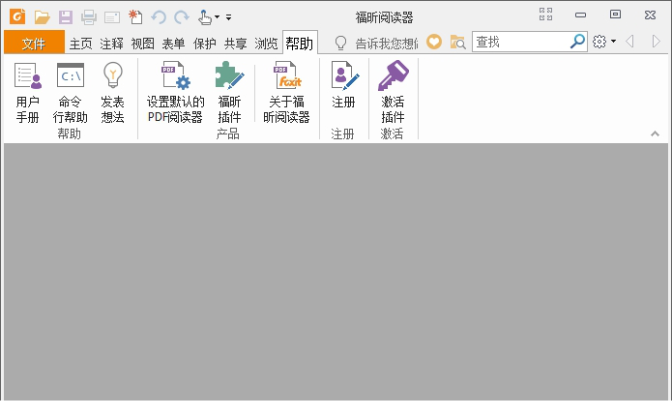The width and height of the screenshot is (672, 416).
Task: Print with the printer icon
Action: tap(89, 17)
